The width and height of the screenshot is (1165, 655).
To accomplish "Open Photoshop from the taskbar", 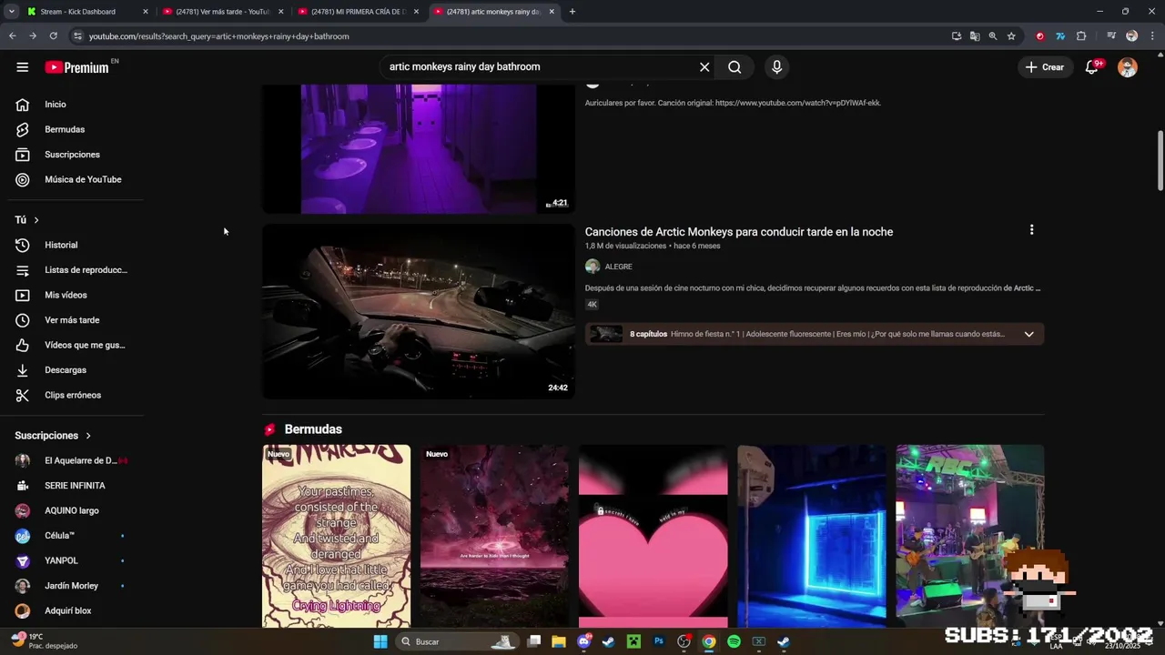I will tap(659, 641).
